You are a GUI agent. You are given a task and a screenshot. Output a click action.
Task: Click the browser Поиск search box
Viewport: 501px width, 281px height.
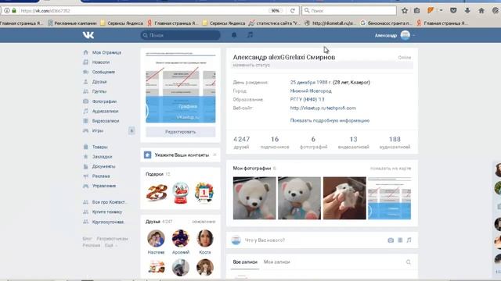point(349,10)
